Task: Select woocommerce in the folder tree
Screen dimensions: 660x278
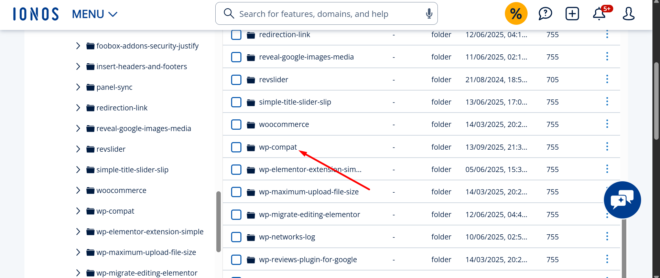Action: 121,190
